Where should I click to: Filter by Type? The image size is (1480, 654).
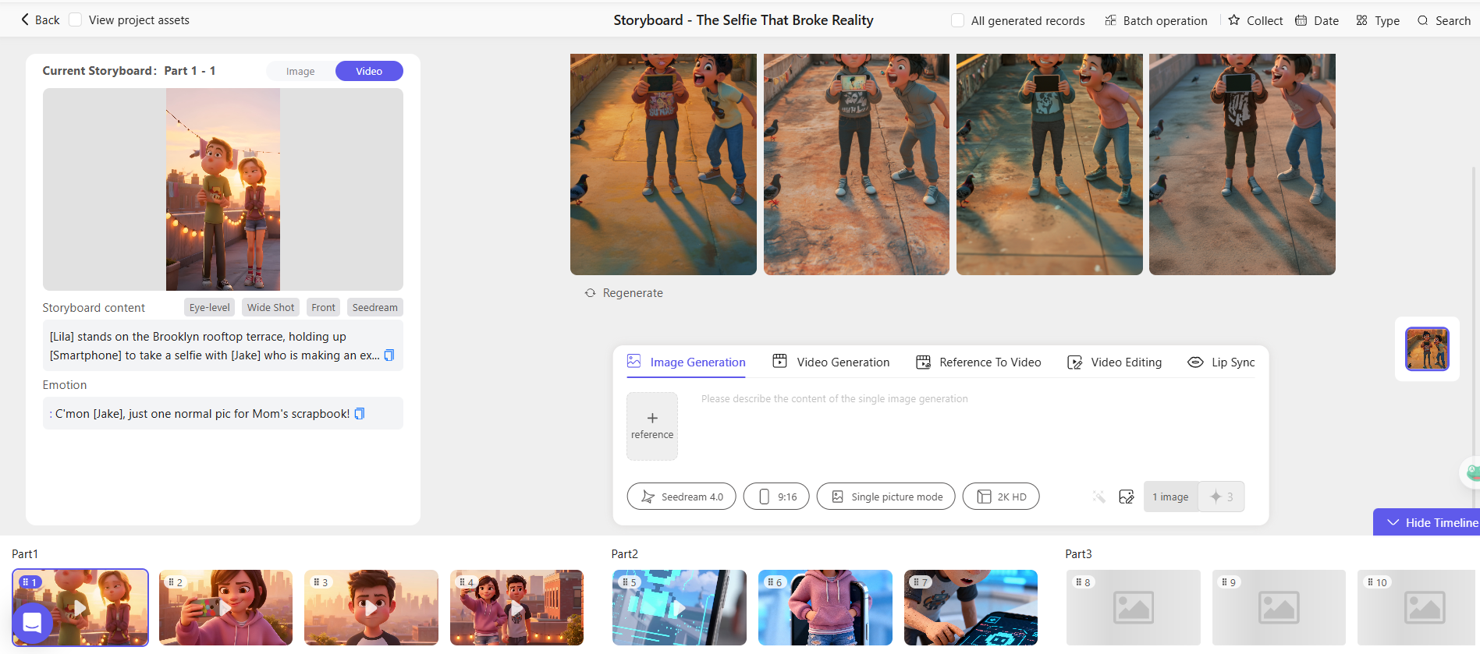pyautogui.click(x=1378, y=20)
